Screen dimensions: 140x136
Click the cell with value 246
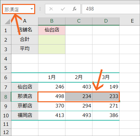tap(52, 87)
